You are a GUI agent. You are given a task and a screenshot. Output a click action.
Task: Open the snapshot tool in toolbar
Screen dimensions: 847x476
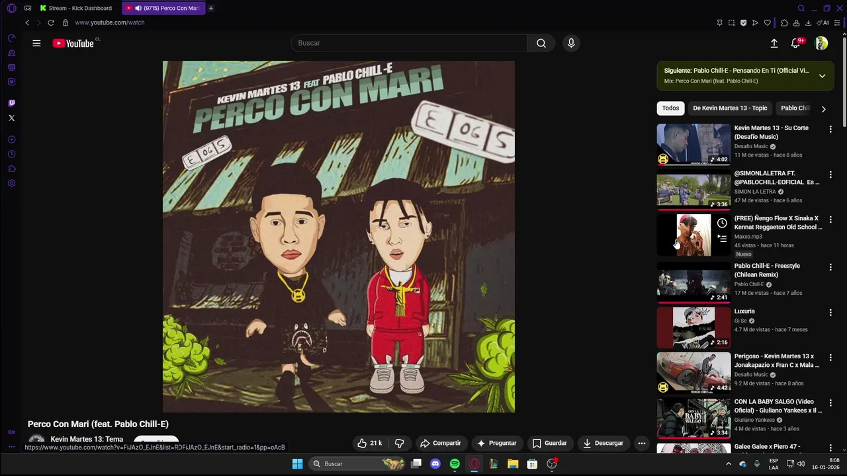point(731,22)
